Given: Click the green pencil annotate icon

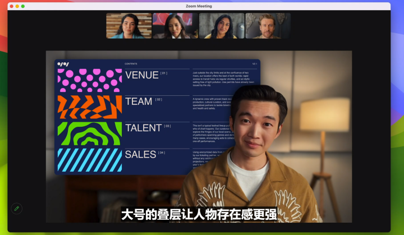Looking at the screenshot, I should click(x=17, y=209).
